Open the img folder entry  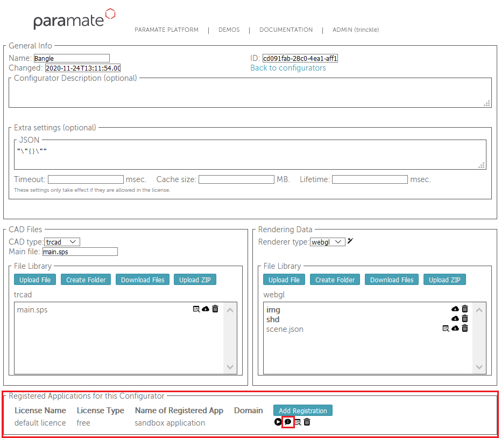click(273, 310)
